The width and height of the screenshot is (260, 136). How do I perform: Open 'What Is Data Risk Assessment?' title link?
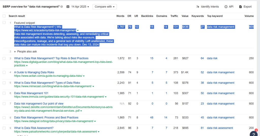pos(34,128)
